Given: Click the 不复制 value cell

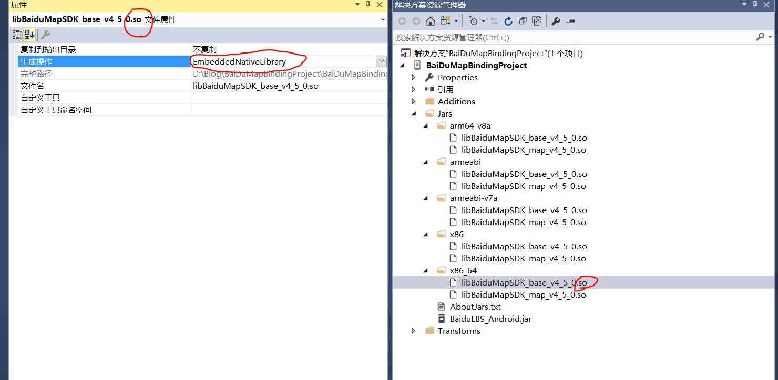Looking at the screenshot, I should point(289,49).
